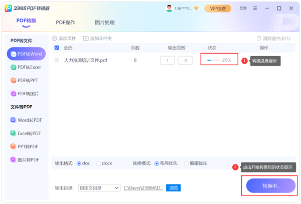Click the file name 人力资源培训文件.pdf
This screenshot has width=301, height=204.
click(86, 60)
